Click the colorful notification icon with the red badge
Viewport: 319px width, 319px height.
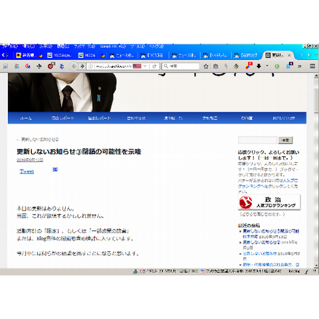pos(249,66)
